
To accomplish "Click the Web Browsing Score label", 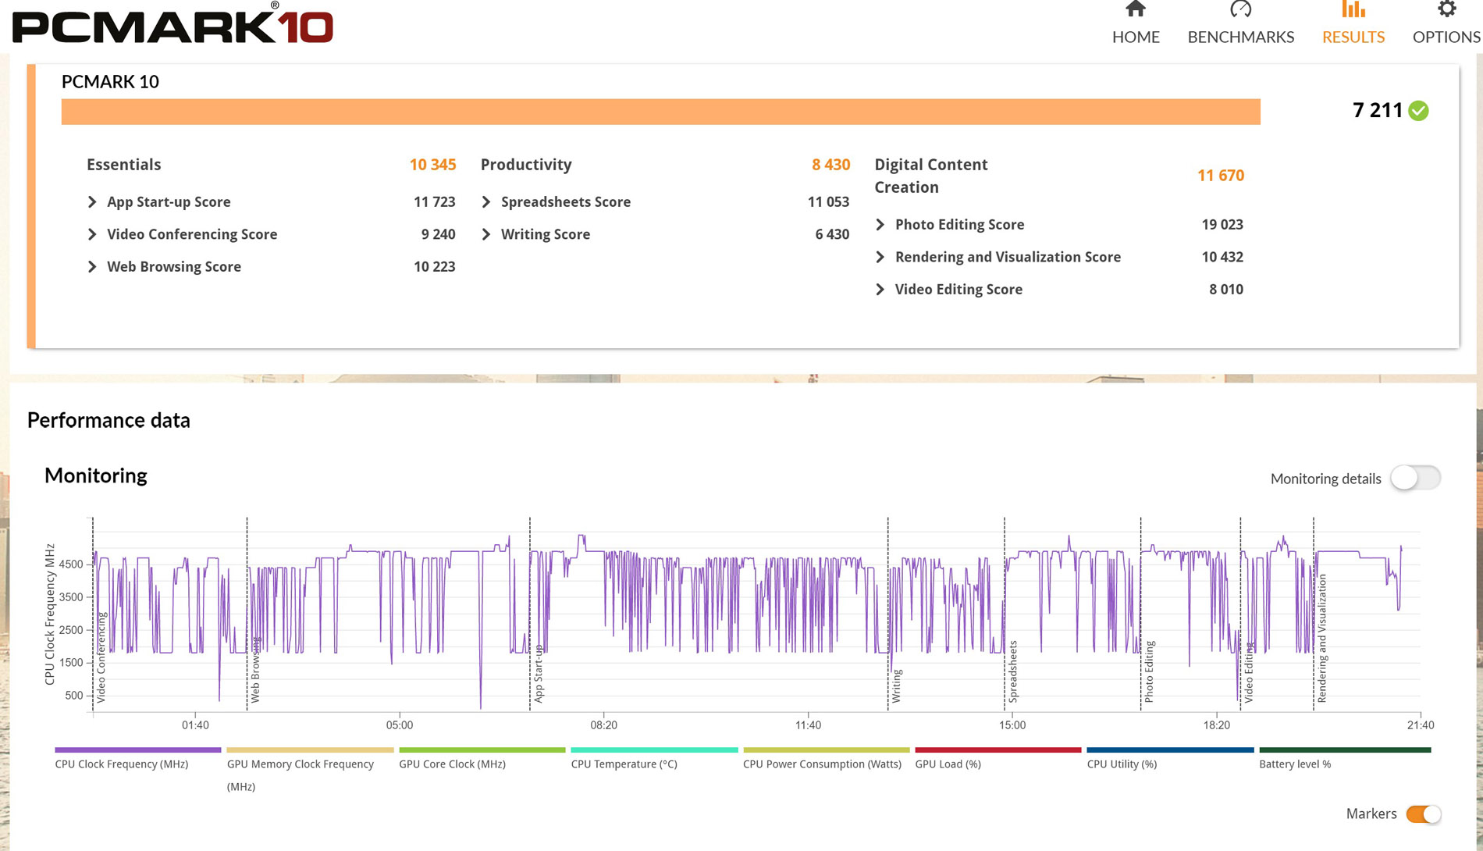I will point(173,267).
